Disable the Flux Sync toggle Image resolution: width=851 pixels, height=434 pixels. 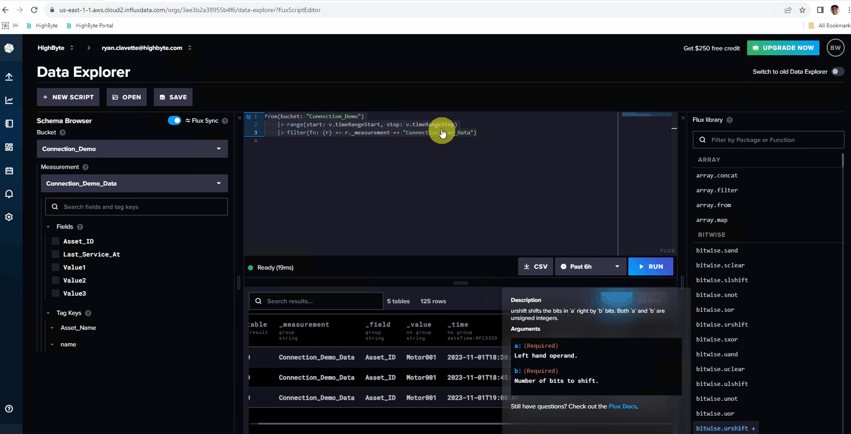175,120
